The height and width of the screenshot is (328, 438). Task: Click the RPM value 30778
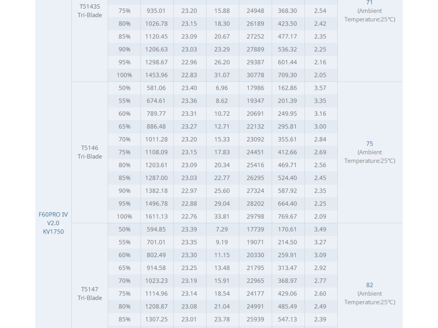255,75
